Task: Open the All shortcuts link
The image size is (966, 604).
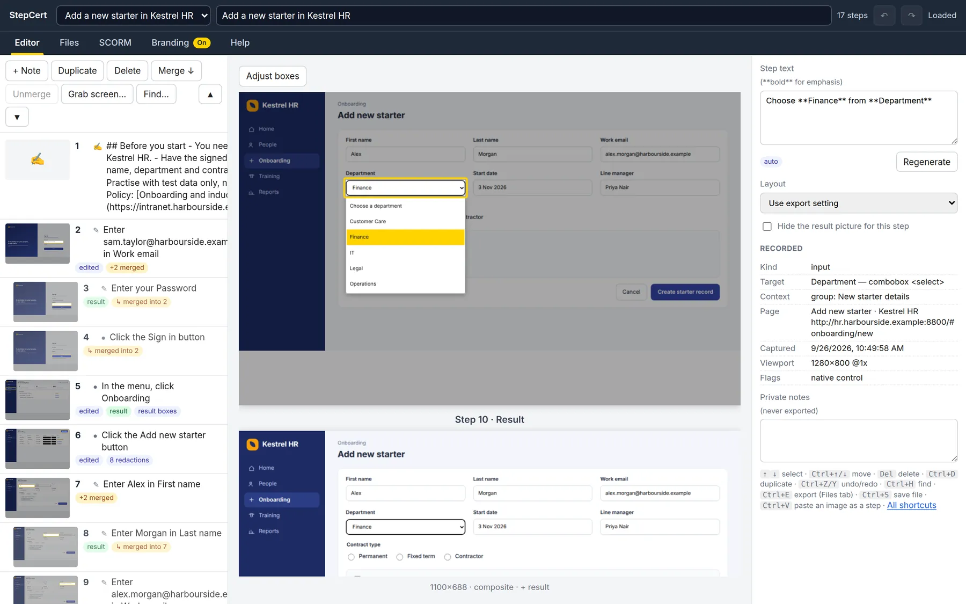Action: point(911,505)
